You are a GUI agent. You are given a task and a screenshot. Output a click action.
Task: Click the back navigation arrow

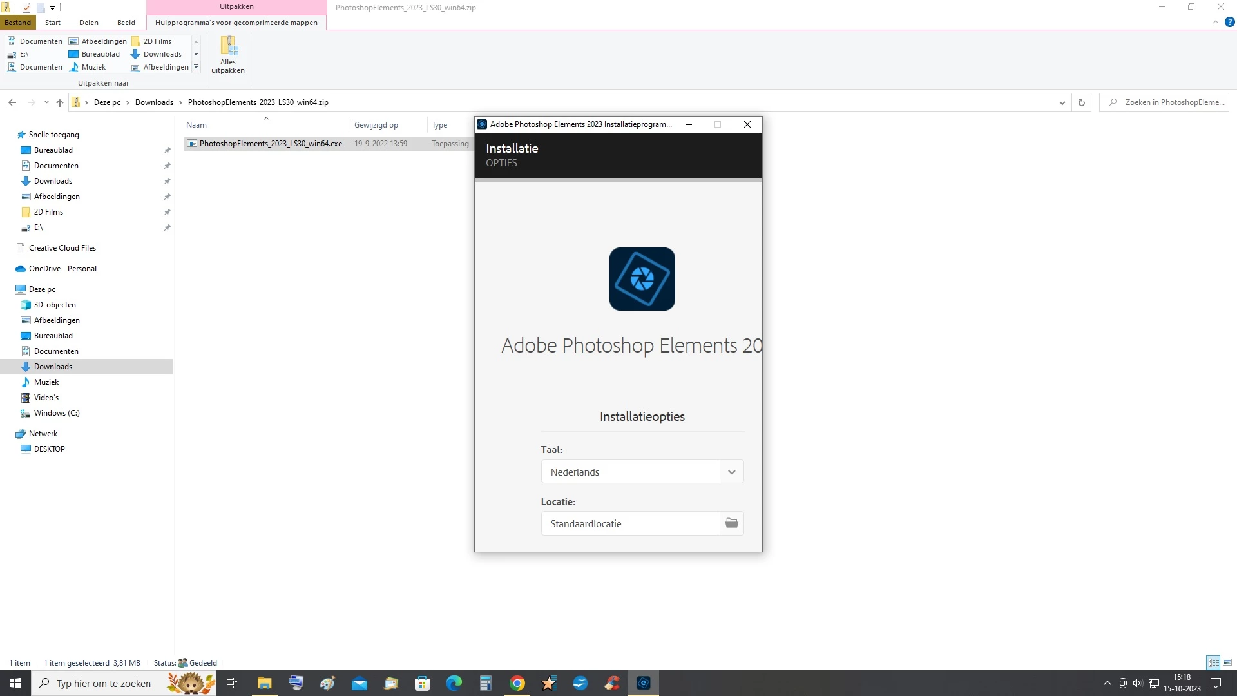tap(12, 102)
